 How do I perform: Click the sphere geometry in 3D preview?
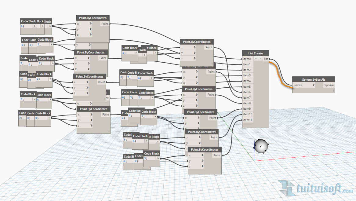tap(261, 146)
